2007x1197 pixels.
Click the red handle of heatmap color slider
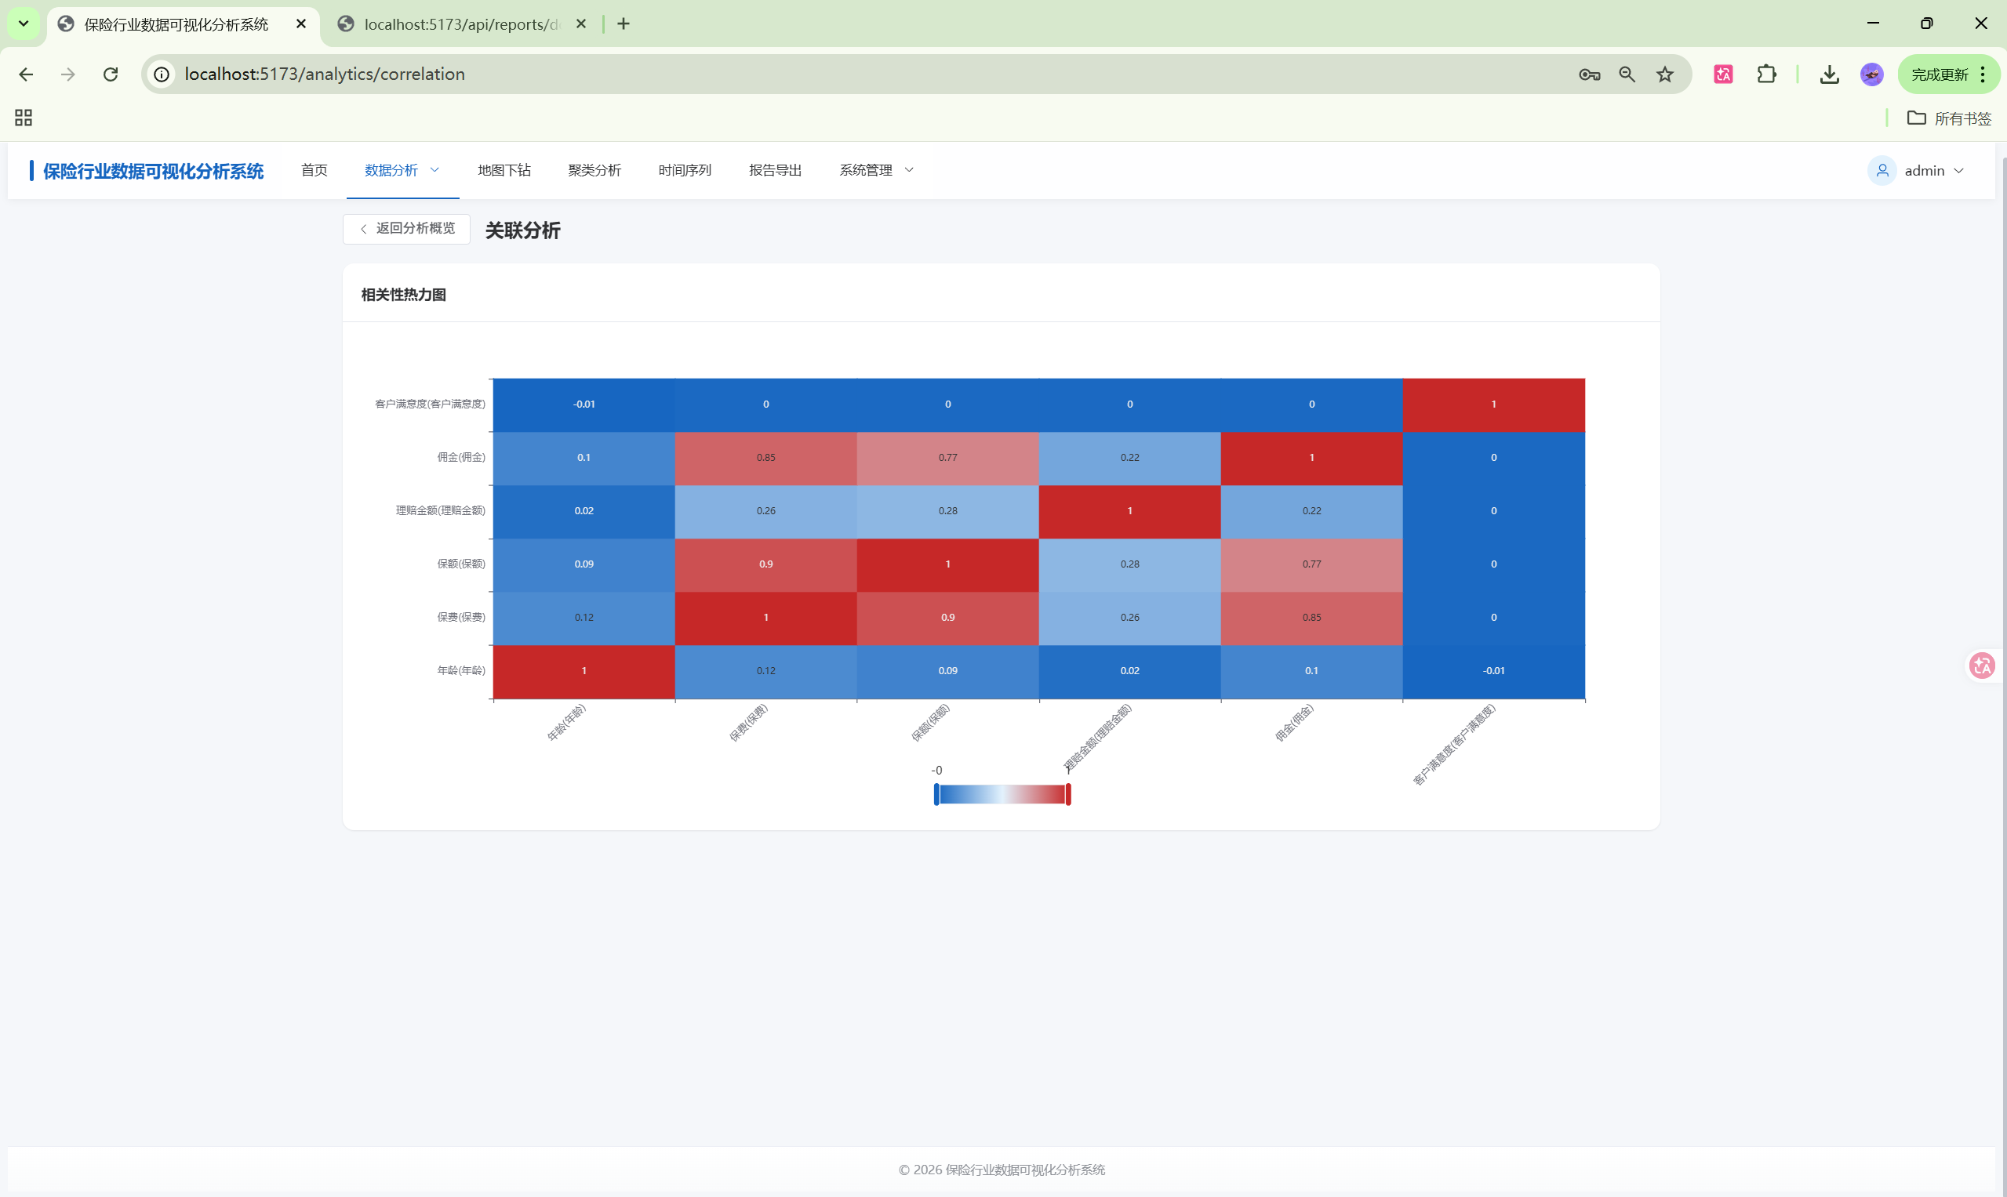coord(1067,795)
